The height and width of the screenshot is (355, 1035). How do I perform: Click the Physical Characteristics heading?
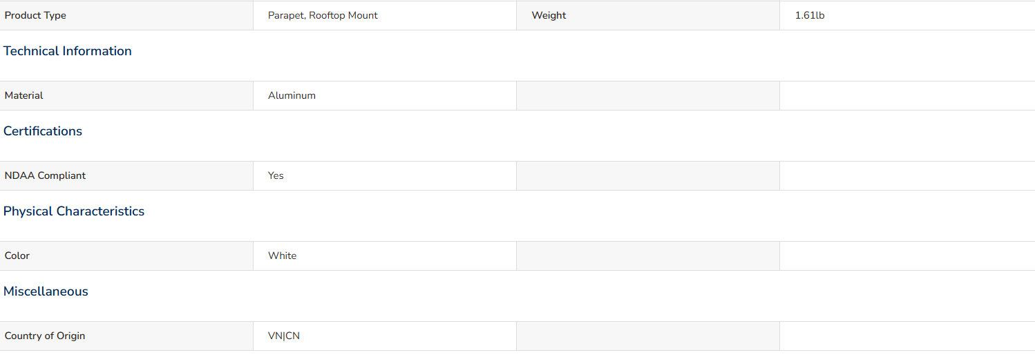74,211
